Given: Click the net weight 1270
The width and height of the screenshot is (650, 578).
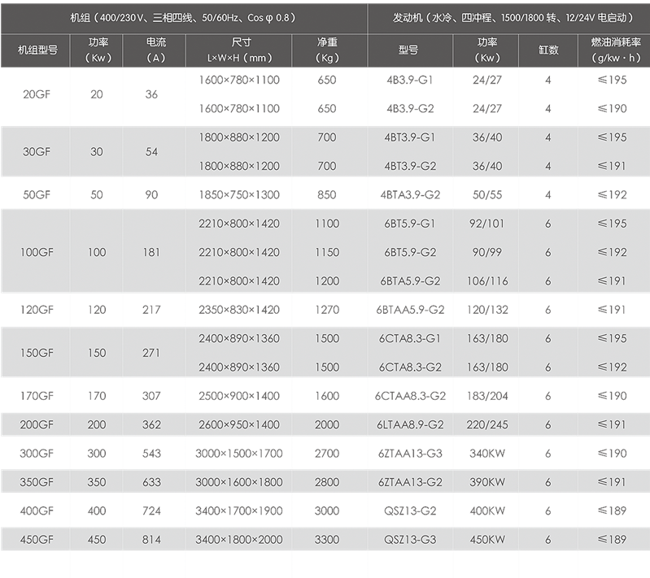Looking at the screenshot, I should [x=327, y=310].
